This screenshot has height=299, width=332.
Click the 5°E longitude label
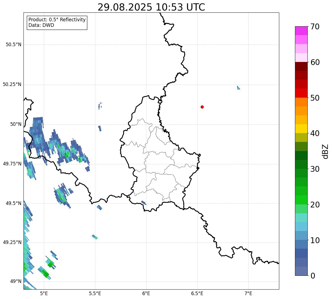[44, 293]
